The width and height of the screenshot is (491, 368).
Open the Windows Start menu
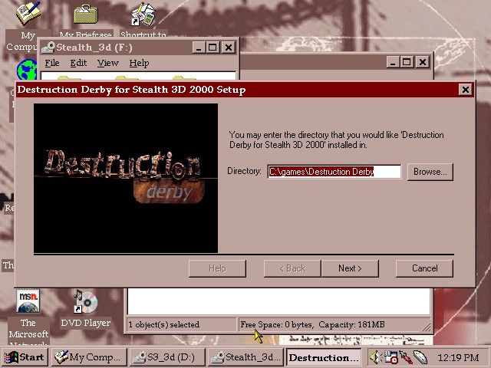25,357
